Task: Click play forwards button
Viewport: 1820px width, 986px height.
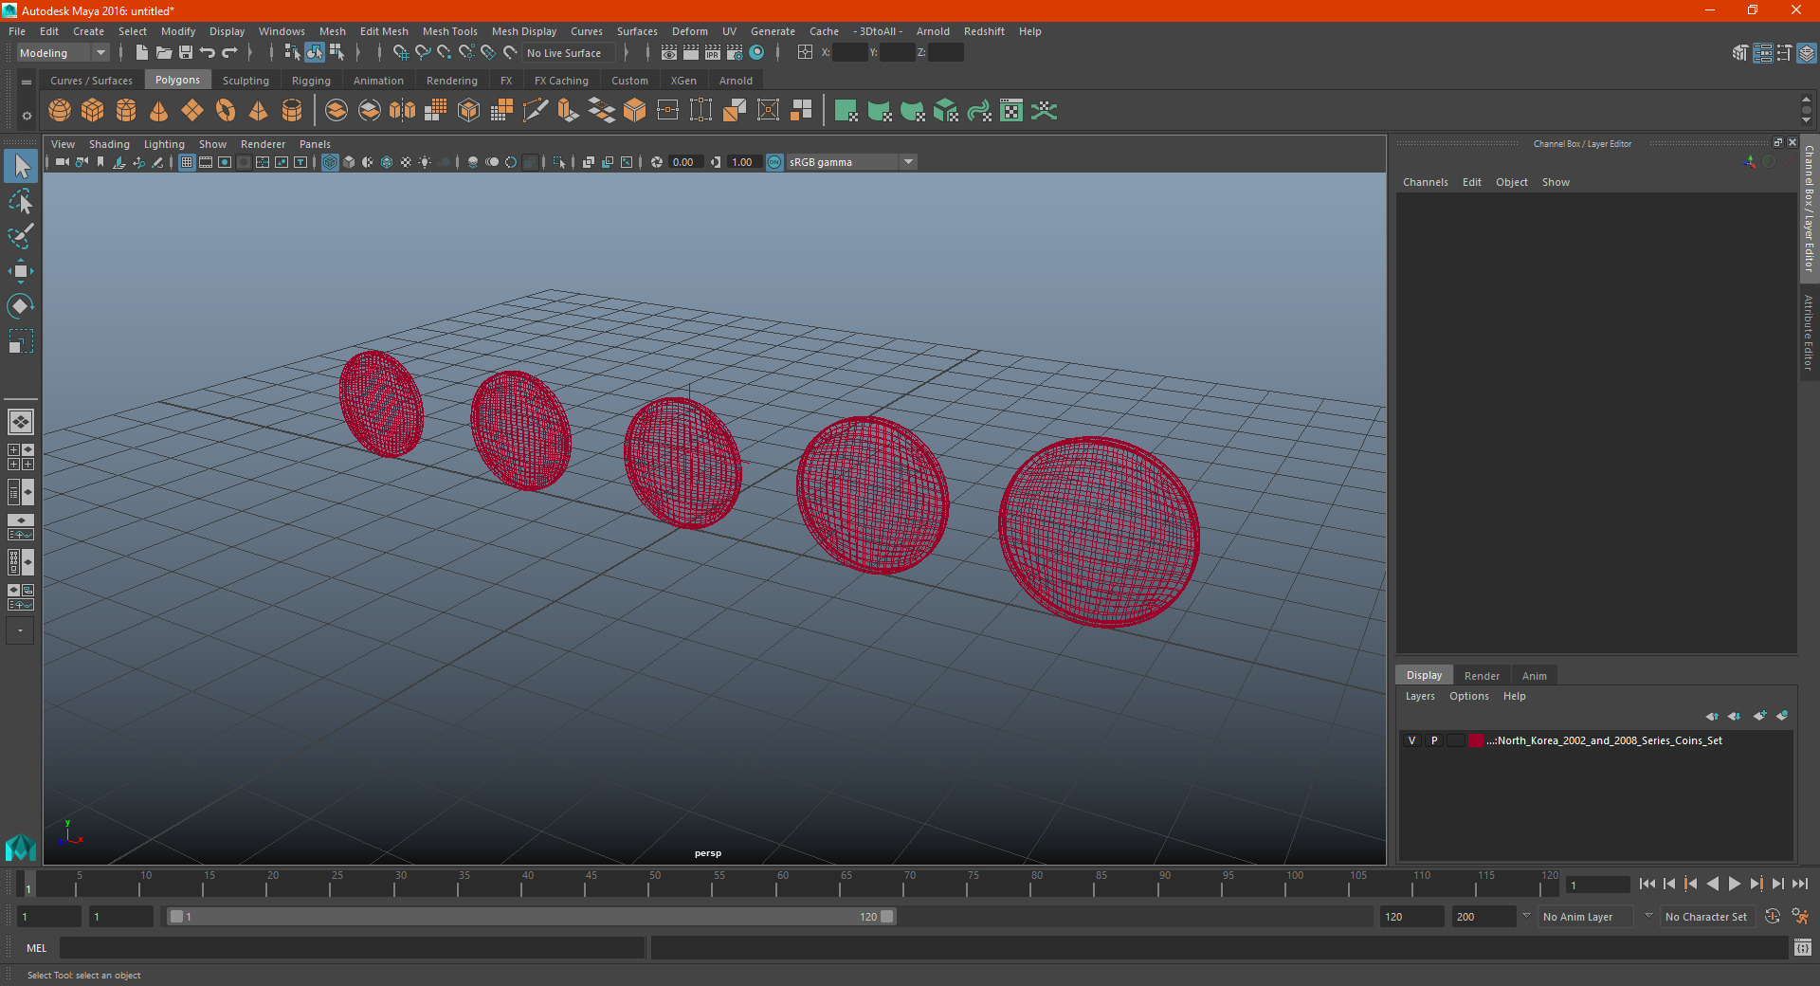Action: pos(1735,884)
